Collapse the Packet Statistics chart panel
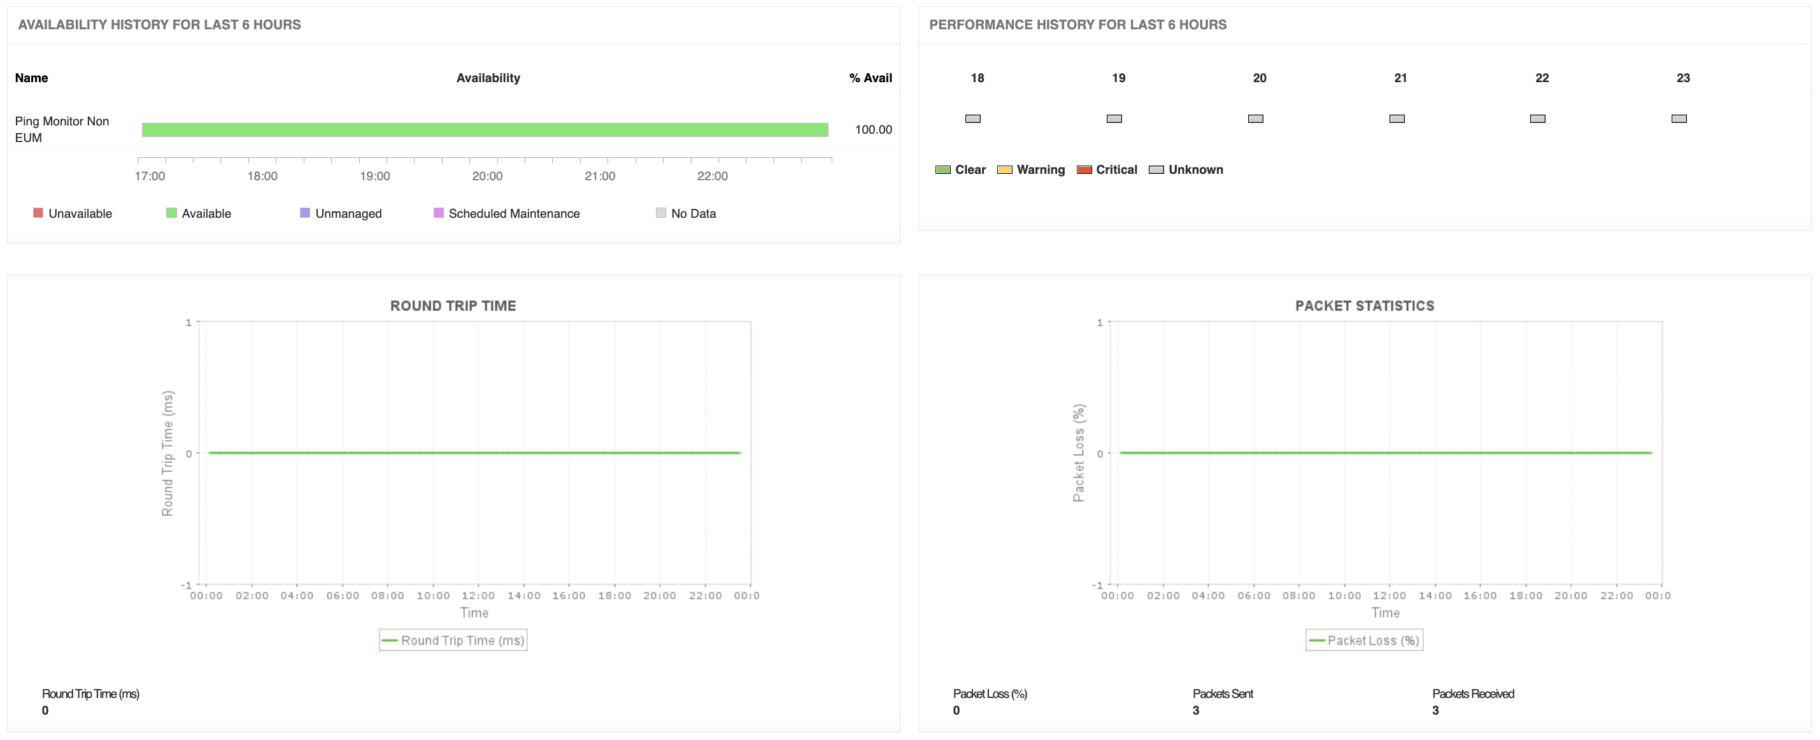The width and height of the screenshot is (1820, 740). click(1365, 305)
